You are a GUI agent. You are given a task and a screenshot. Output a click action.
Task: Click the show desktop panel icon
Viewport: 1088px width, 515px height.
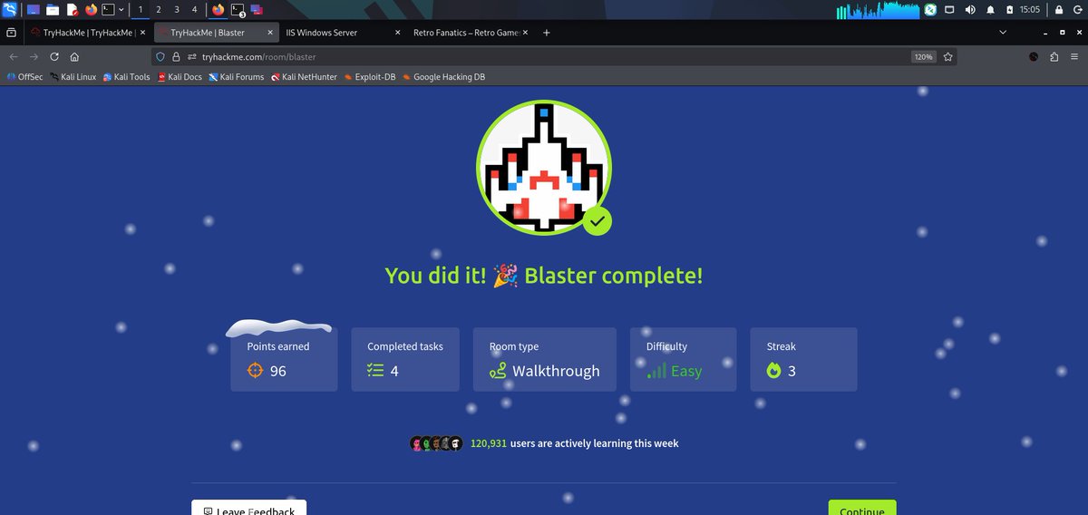(x=34, y=10)
